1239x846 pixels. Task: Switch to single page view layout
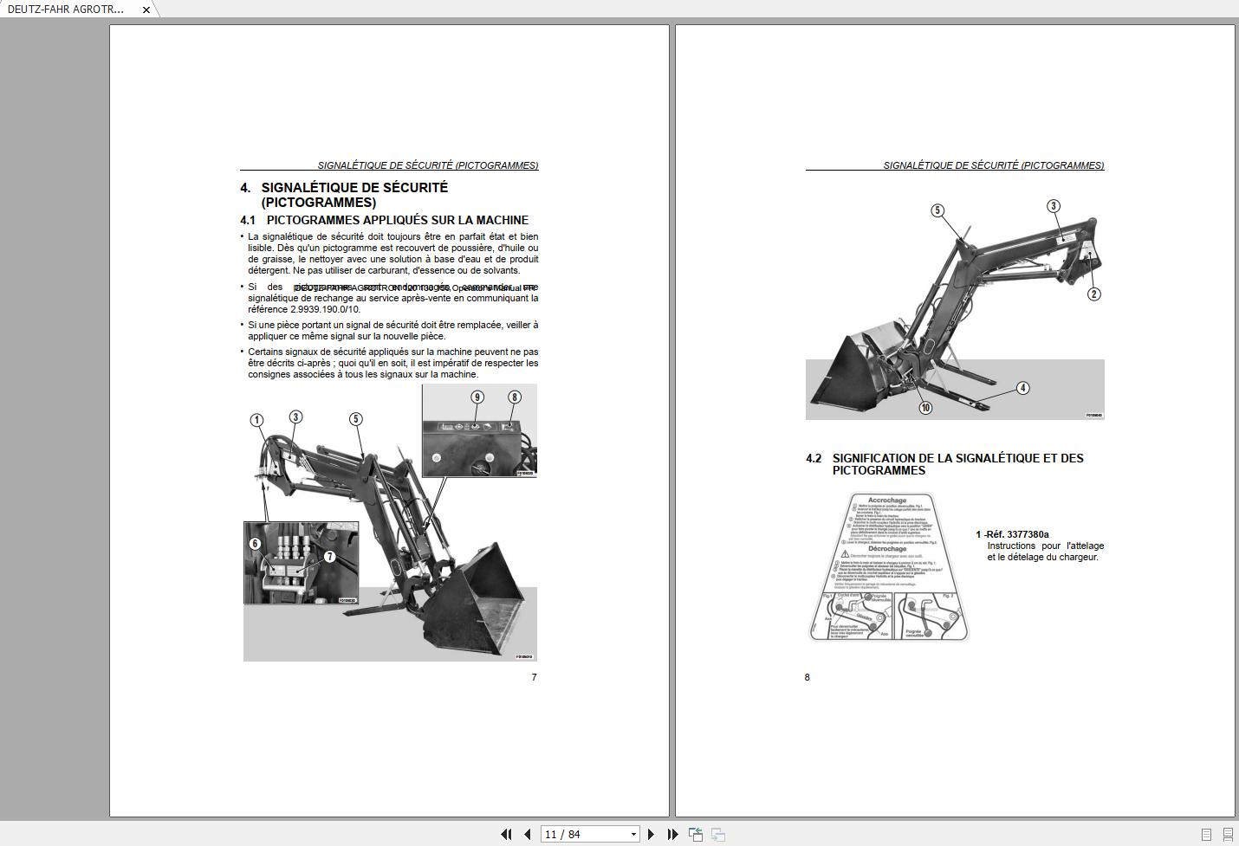[x=1206, y=835]
